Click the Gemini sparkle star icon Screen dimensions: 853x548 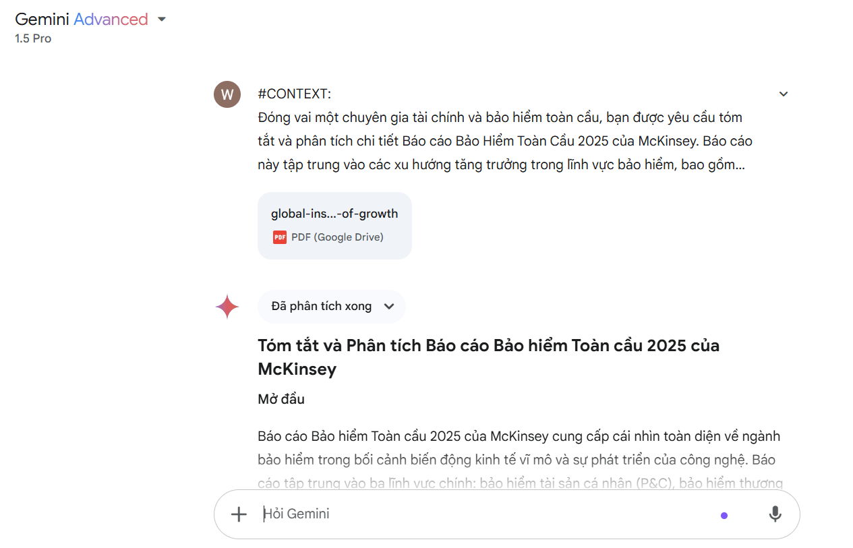click(227, 307)
